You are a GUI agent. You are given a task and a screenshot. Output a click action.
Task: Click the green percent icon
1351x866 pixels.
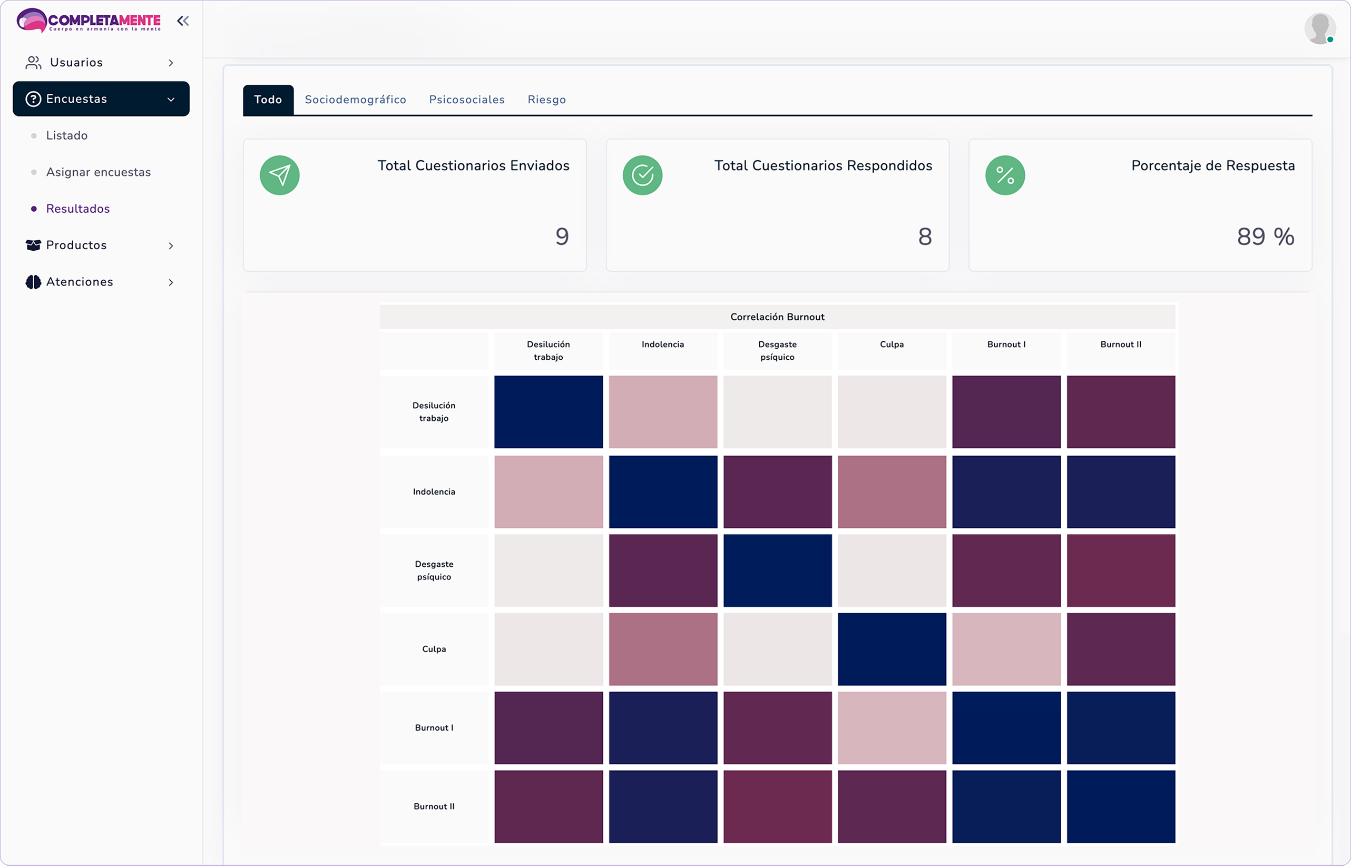pos(1005,175)
